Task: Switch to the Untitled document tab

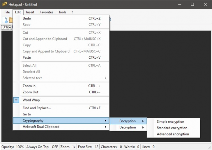Action: pyautogui.click(x=7, y=27)
